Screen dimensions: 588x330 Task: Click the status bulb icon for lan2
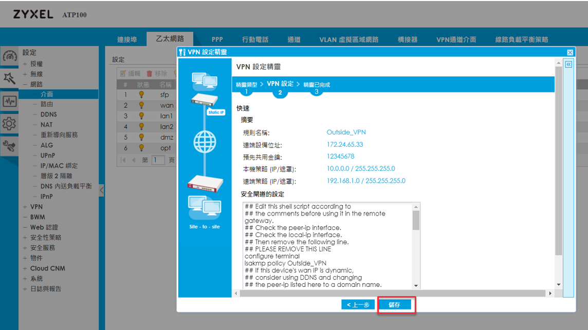[x=141, y=127]
